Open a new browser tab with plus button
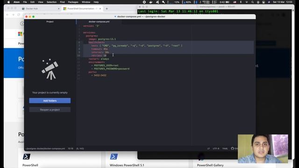 pyautogui.click(x=107, y=8)
